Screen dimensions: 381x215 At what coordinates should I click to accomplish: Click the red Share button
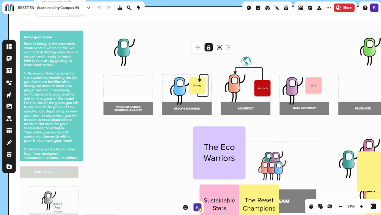click(x=344, y=7)
